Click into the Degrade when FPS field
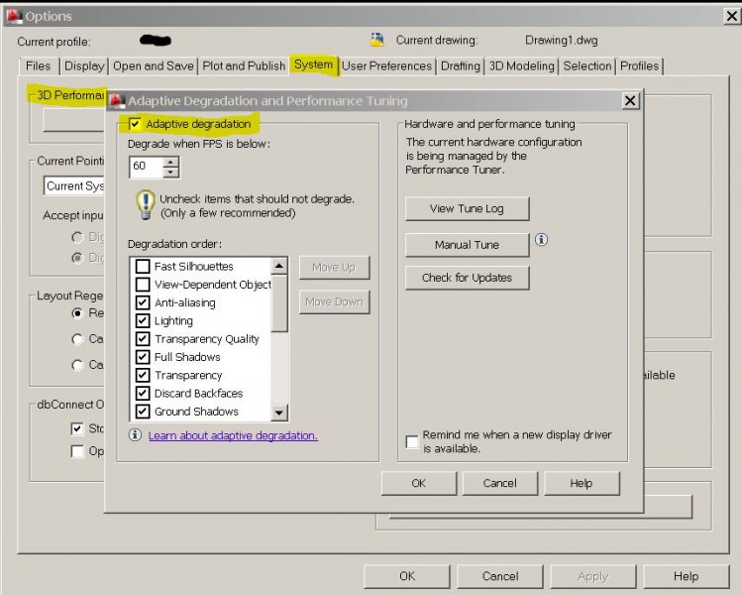 pos(147,167)
